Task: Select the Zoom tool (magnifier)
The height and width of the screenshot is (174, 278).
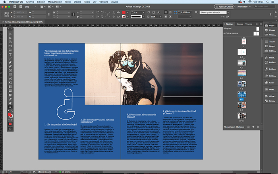Action: click(x=10, y=107)
